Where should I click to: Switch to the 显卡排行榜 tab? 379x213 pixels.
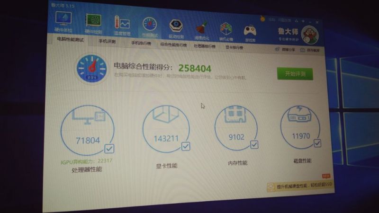(234, 47)
